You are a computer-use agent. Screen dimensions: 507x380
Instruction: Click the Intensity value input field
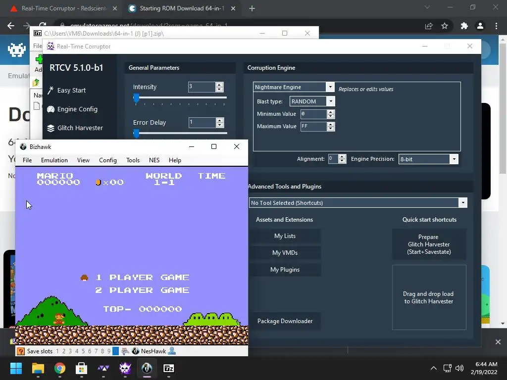tap(202, 87)
